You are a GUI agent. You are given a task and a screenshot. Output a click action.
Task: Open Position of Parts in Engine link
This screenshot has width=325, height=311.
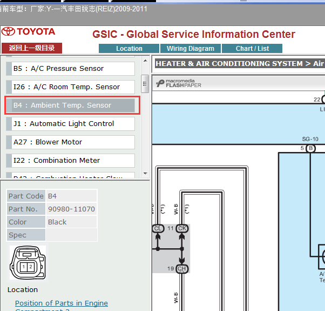point(62,303)
